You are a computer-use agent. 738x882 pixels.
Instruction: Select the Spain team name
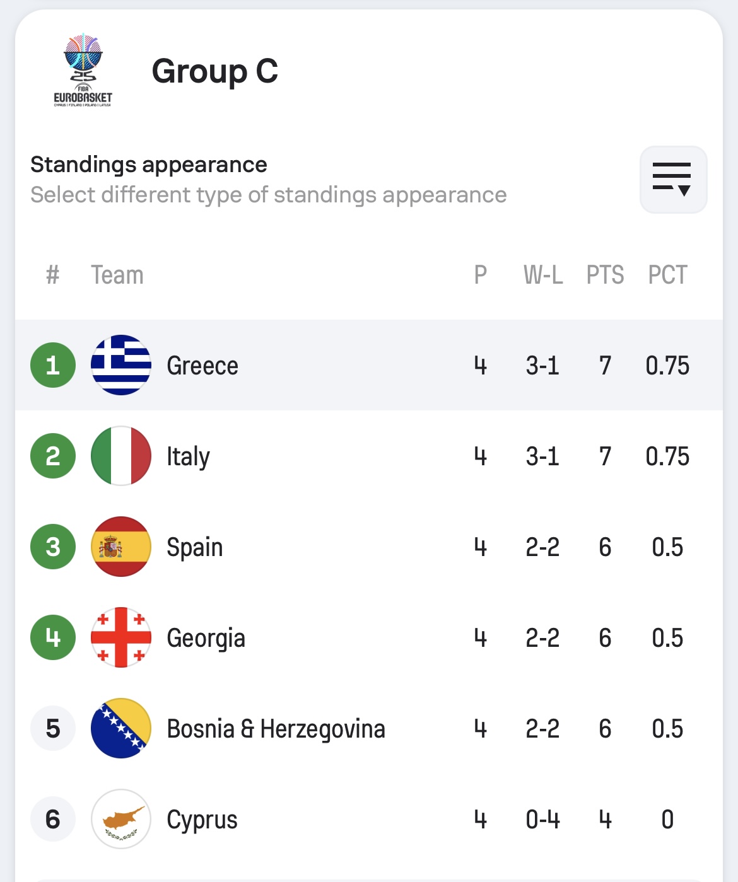tap(194, 548)
